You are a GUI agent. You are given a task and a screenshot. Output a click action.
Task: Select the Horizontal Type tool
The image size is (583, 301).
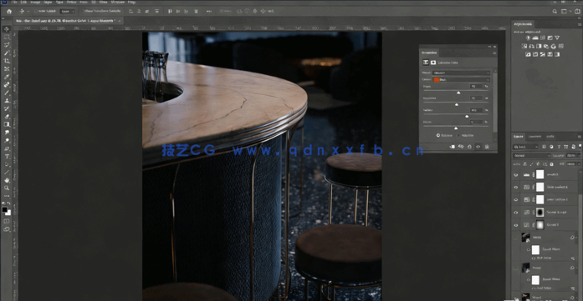(x=7, y=156)
